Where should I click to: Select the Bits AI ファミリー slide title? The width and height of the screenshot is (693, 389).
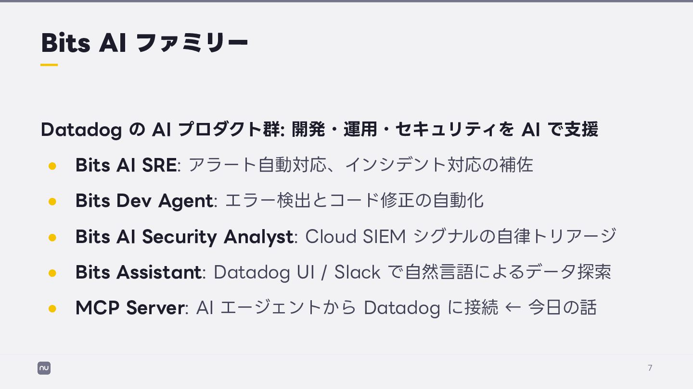pos(145,43)
